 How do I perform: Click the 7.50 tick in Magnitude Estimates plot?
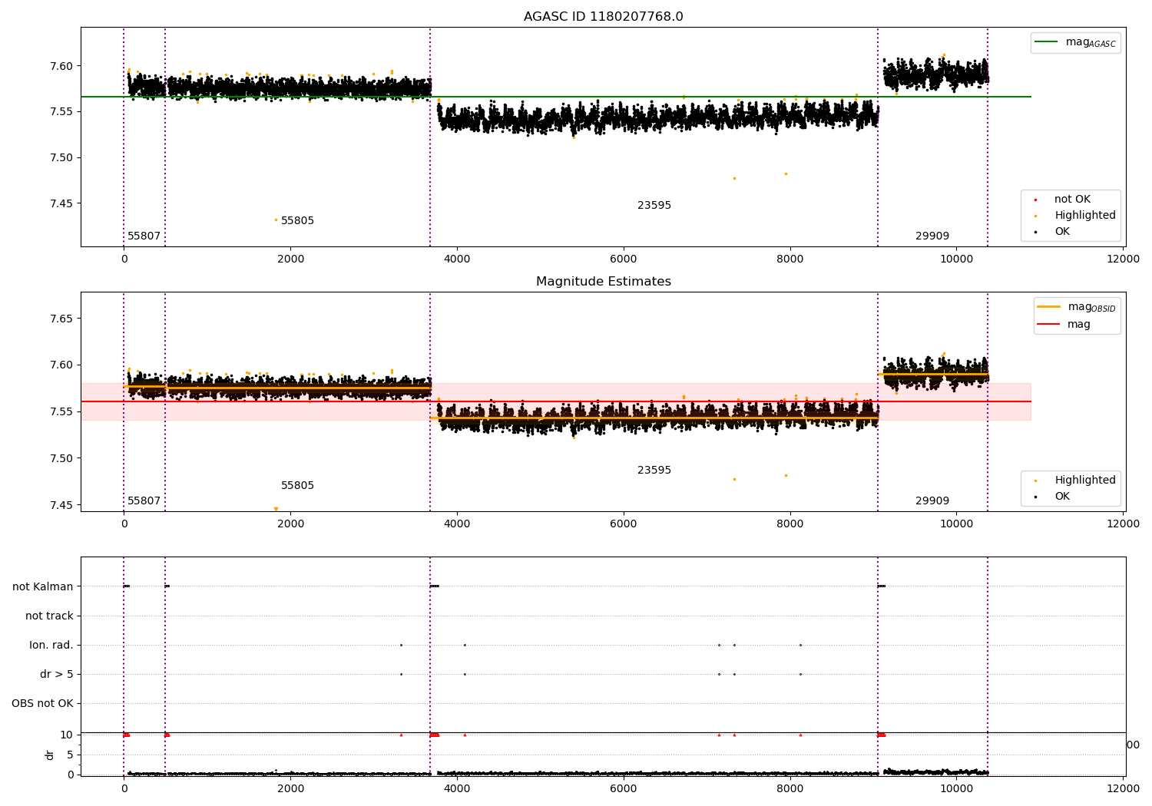[x=60, y=459]
